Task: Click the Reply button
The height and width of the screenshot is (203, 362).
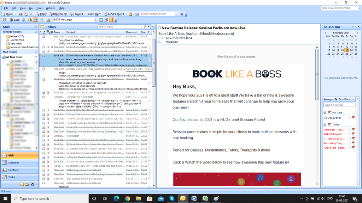Action: [x=41, y=14]
